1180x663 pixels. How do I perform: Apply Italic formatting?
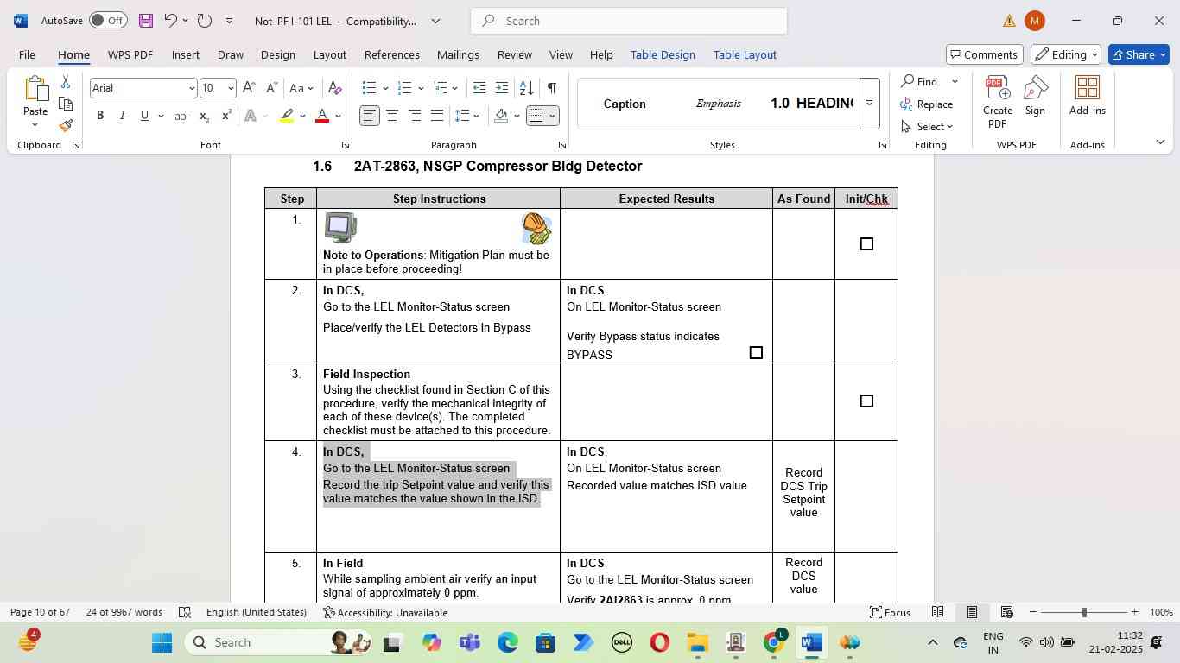click(x=122, y=116)
